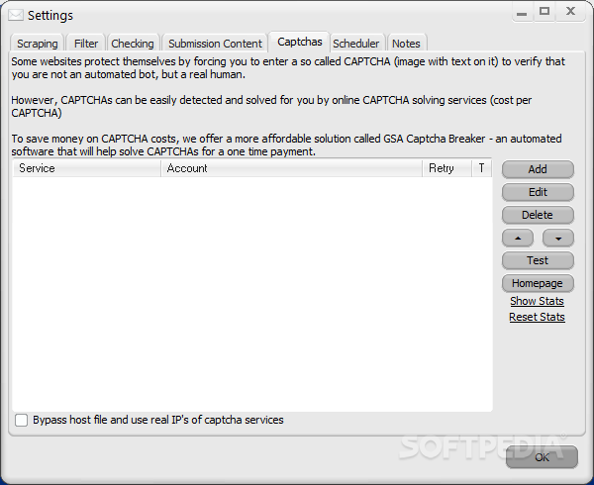Go to the Checking tab
The width and height of the screenshot is (594, 485).
[x=133, y=44]
